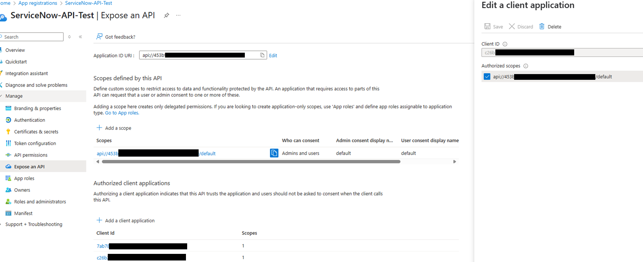Open Overview in the sidebar
643x262 pixels.
pyautogui.click(x=15, y=50)
